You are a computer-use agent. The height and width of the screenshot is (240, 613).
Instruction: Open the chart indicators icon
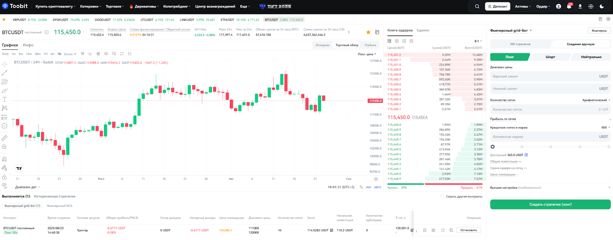coord(90,54)
